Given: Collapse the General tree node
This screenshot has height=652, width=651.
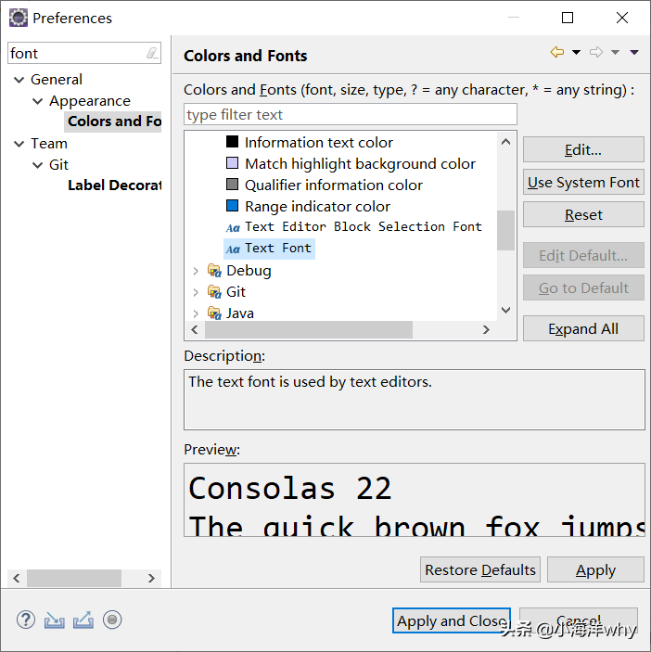Looking at the screenshot, I should (x=19, y=80).
